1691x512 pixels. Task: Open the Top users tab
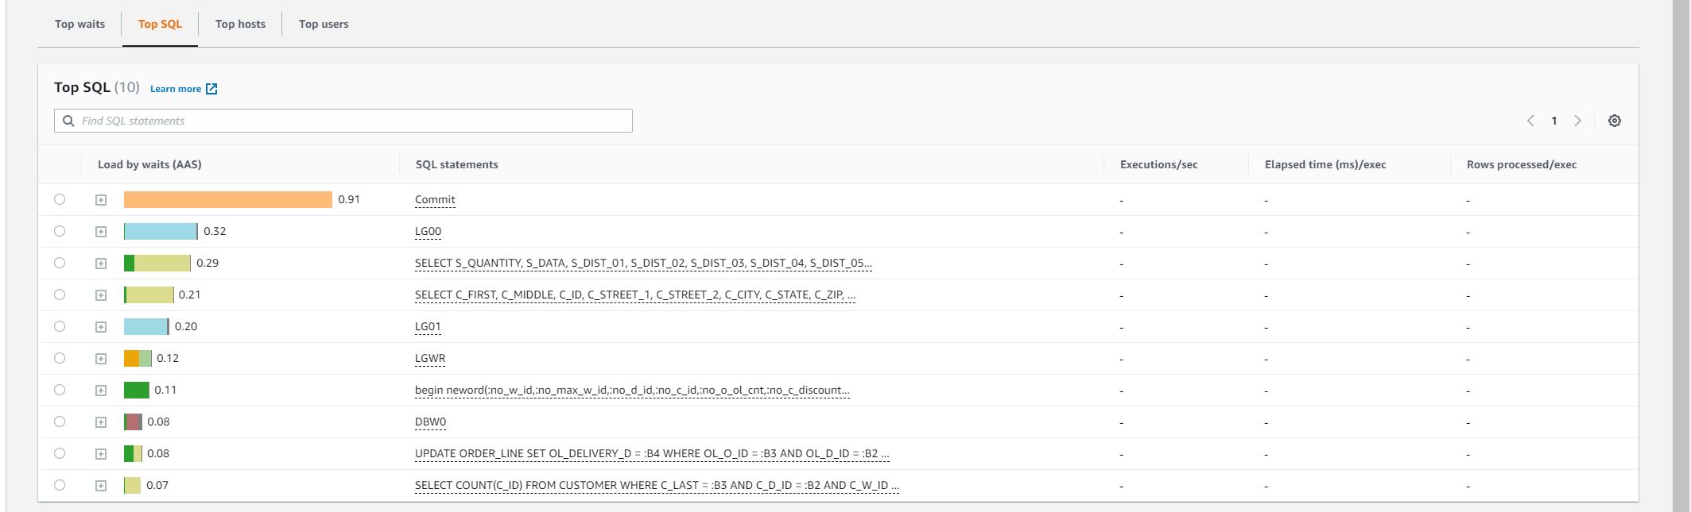point(324,24)
